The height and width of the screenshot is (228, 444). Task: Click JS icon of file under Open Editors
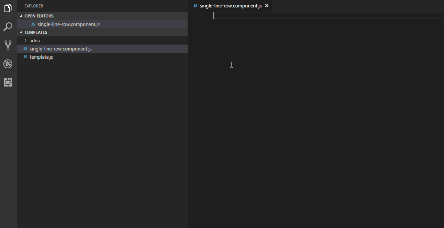point(33,25)
